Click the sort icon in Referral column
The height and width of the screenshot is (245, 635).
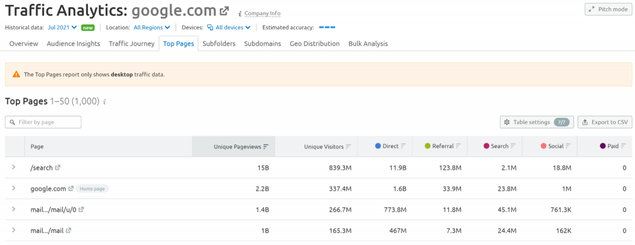458,146
